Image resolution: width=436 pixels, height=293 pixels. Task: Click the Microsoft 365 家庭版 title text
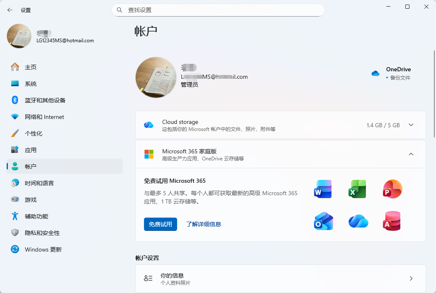pos(189,151)
